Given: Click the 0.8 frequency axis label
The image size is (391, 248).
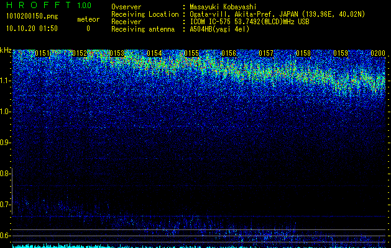Looking at the screenshot, I should [x=5, y=174].
